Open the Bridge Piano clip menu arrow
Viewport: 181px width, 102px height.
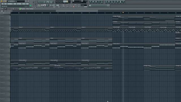144,66
